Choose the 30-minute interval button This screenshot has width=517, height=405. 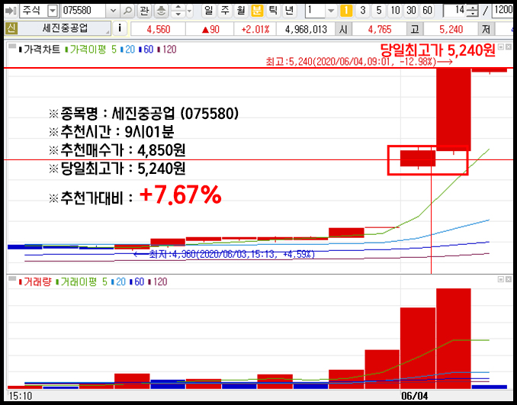click(x=411, y=11)
